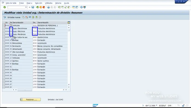Viewport: 191px width, 108px height.
Task: Click the horizontal scrollbar under the table
Action: click(x=25, y=90)
